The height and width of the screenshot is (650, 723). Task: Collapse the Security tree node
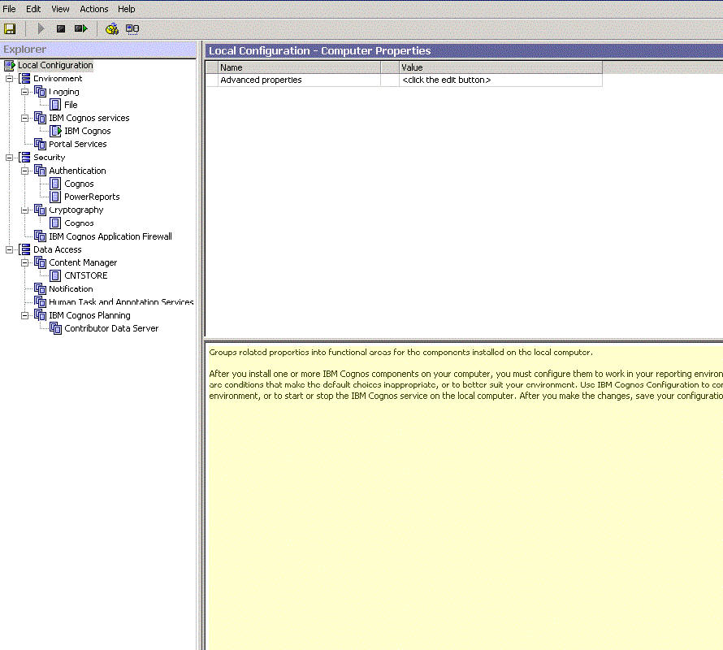tap(9, 158)
